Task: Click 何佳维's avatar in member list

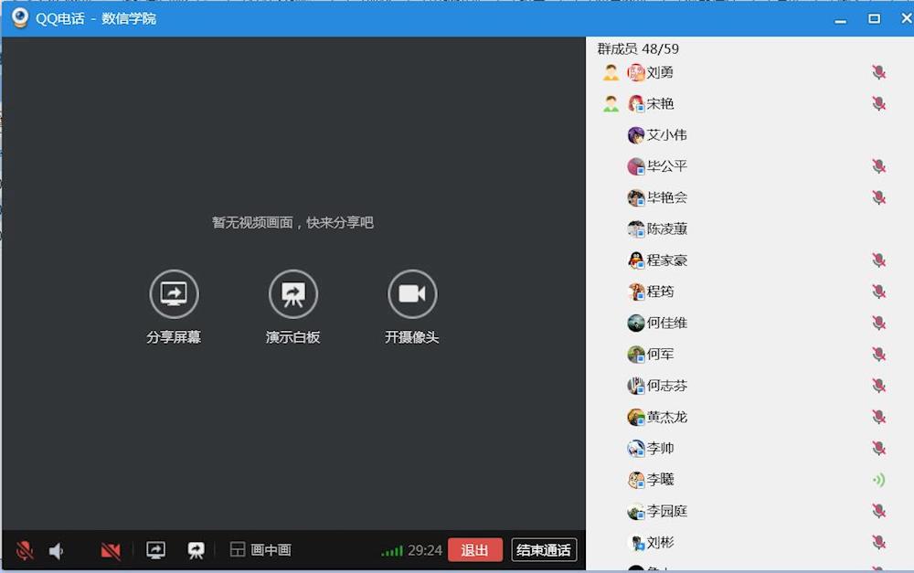Action: coord(636,324)
